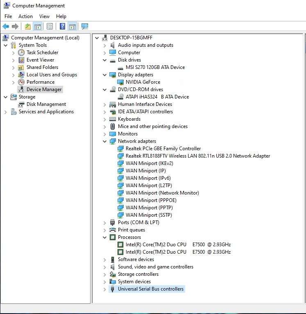Click the MSI S270 120GB disk drive icon
Viewport: 306px width, 314px height.
120,67
